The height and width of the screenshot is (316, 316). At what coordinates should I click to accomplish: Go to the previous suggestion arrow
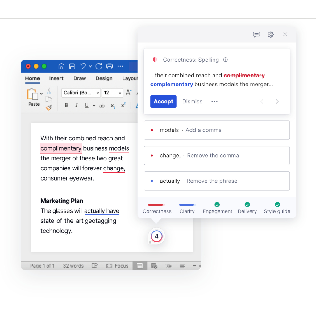tap(262, 101)
